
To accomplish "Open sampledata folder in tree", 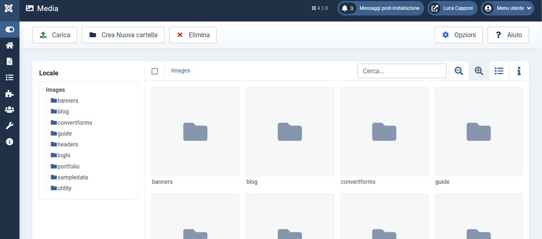I will pyautogui.click(x=69, y=177).
